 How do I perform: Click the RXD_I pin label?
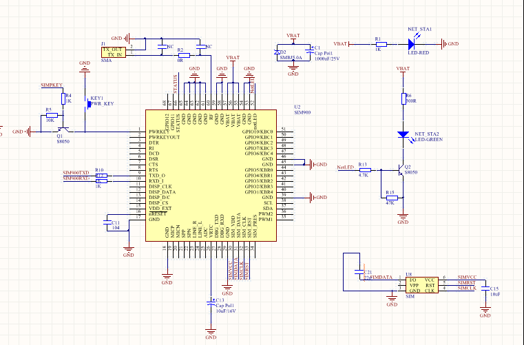(156, 181)
